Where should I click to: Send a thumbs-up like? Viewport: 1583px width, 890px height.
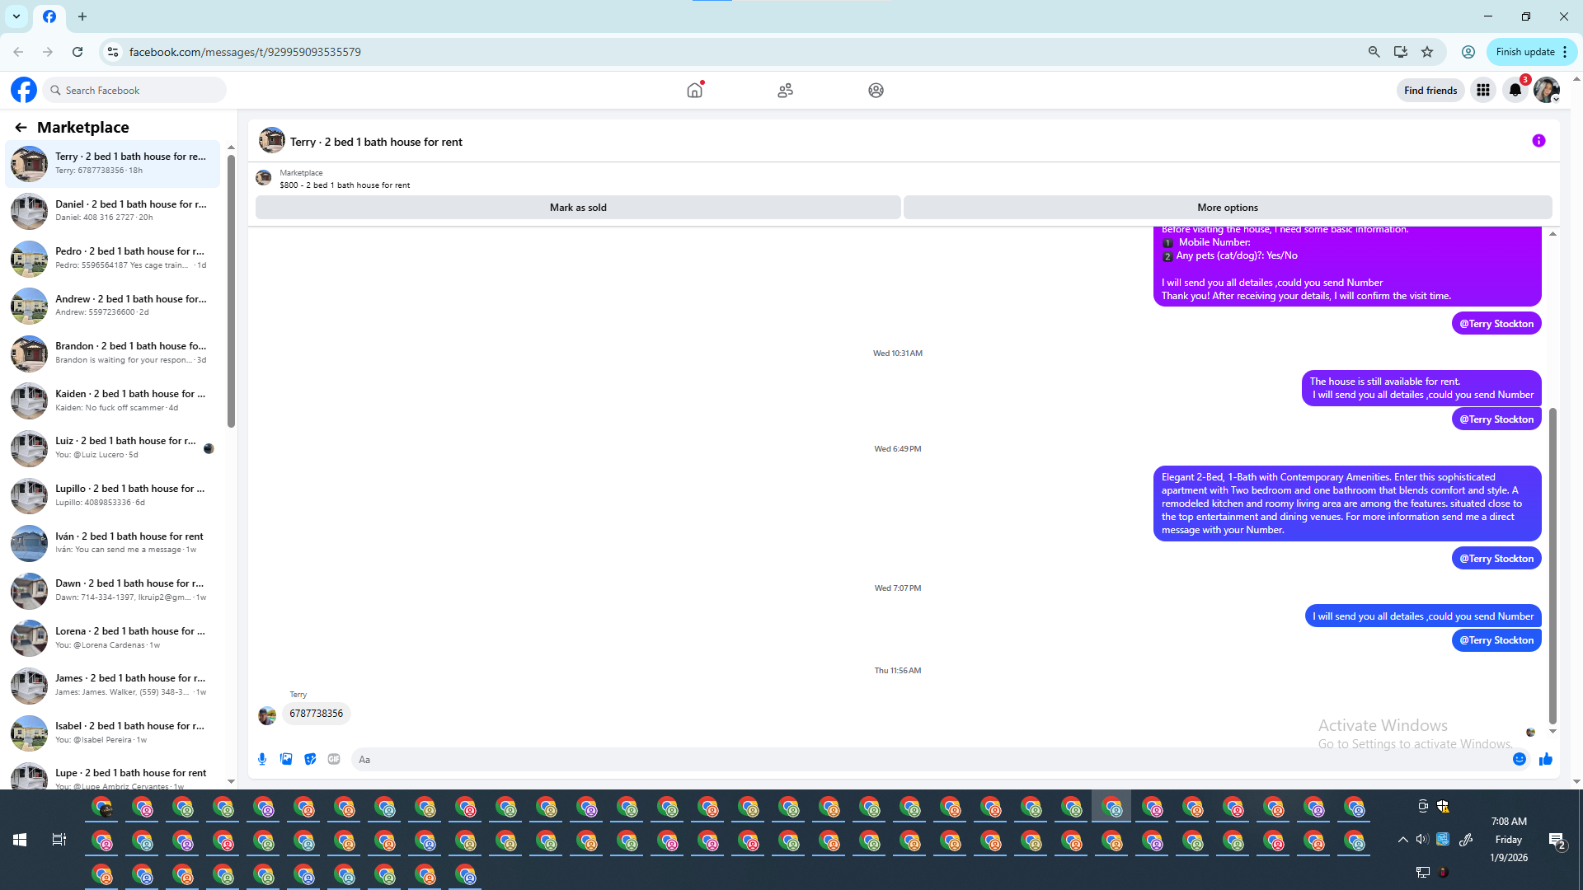(x=1546, y=759)
